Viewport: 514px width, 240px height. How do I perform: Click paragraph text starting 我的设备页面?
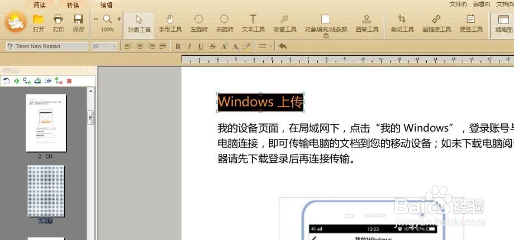(x=365, y=144)
